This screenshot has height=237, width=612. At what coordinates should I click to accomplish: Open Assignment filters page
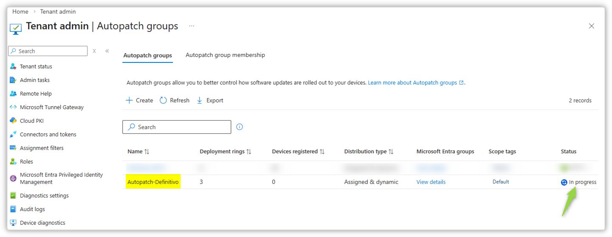pos(41,148)
